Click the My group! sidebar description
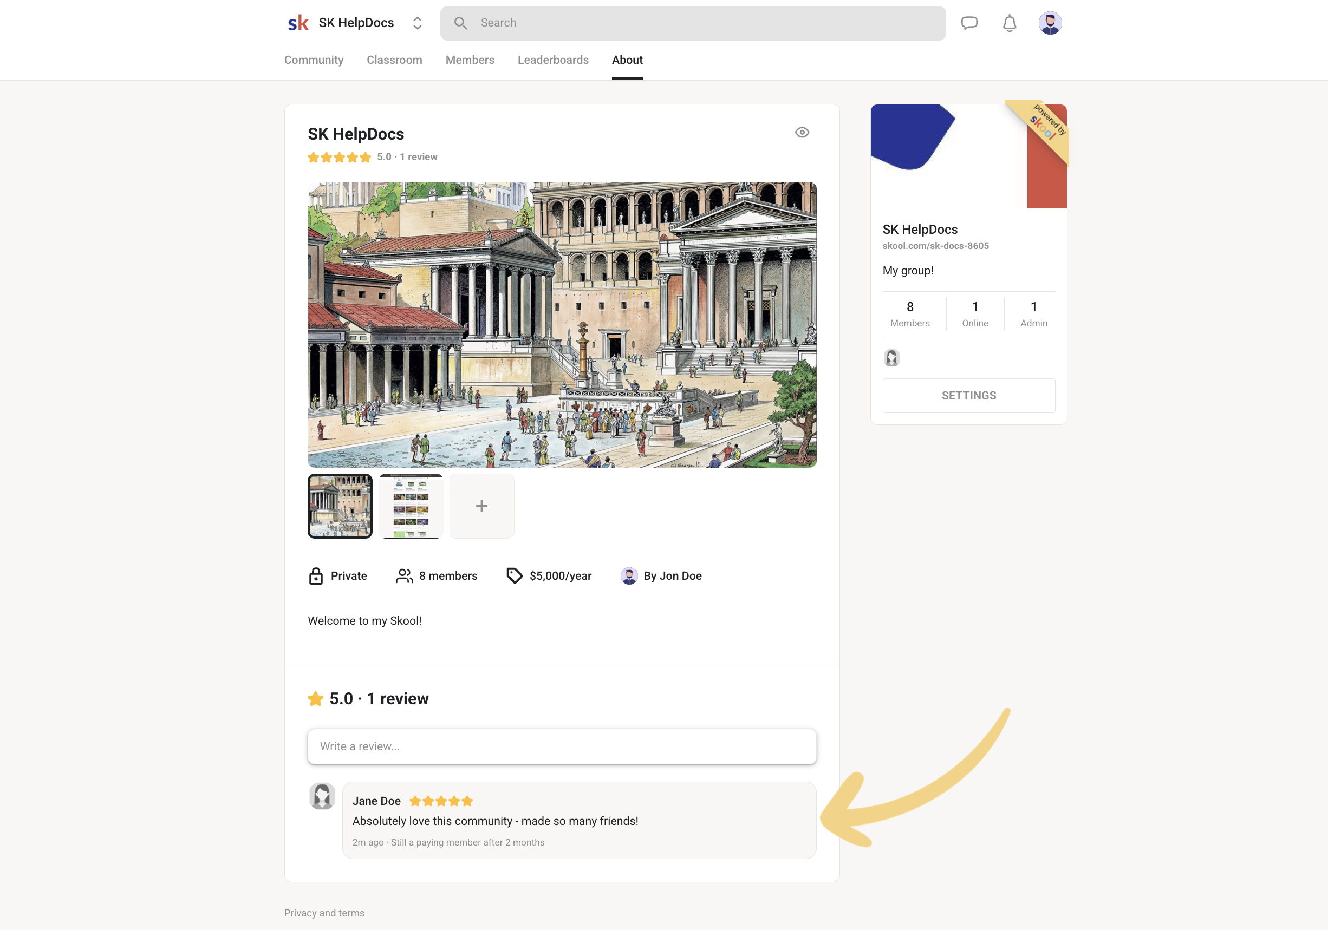This screenshot has width=1328, height=930. (x=908, y=271)
